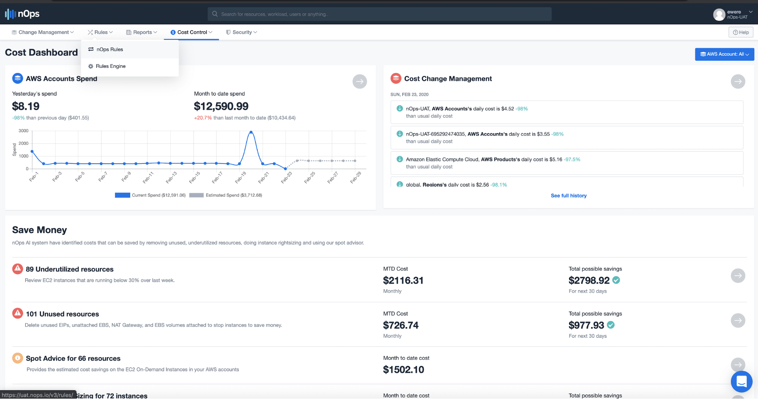Open 89 Underutilized resources heading

coord(70,269)
